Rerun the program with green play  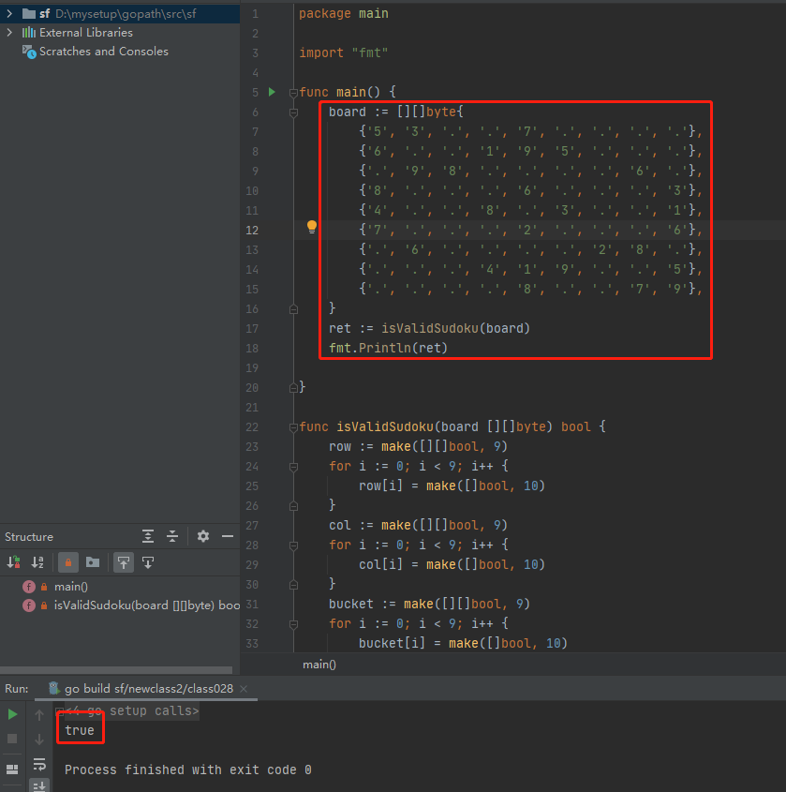[x=12, y=714]
